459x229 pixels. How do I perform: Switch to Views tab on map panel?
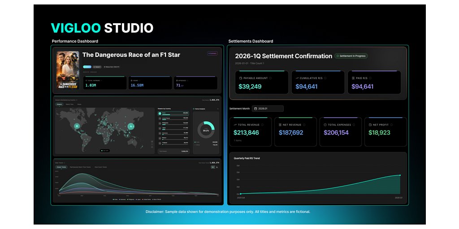point(79,104)
